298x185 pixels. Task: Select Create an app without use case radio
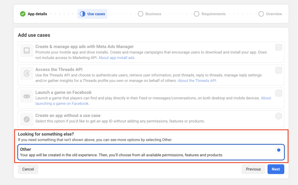279,116
